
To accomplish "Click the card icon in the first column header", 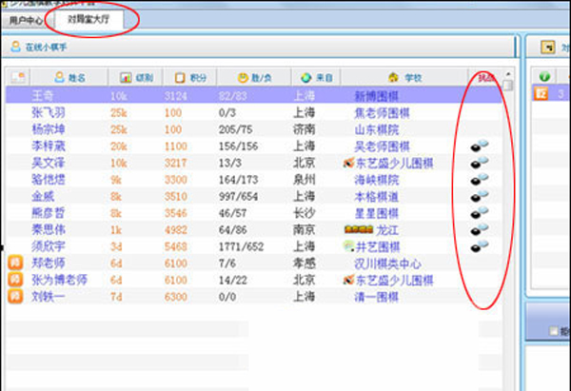I will (18, 77).
